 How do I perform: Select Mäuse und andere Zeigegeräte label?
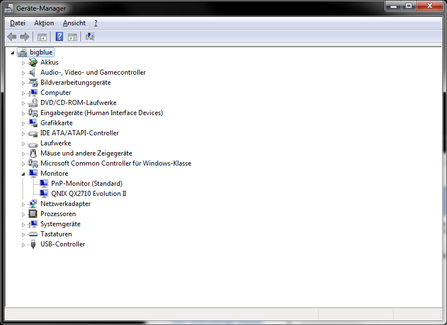pos(87,153)
